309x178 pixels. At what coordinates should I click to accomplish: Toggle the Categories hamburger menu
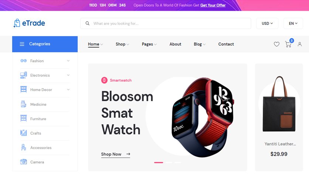tap(22, 44)
